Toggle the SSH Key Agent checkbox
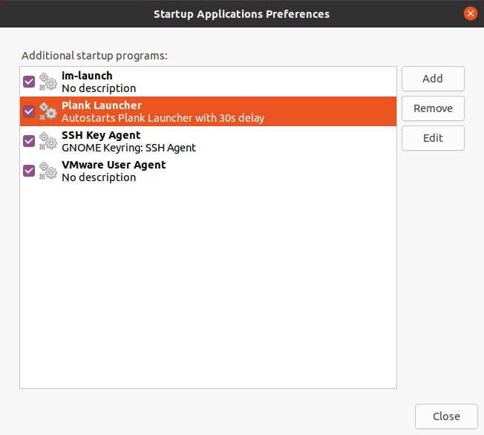The height and width of the screenshot is (435, 484). coord(29,141)
